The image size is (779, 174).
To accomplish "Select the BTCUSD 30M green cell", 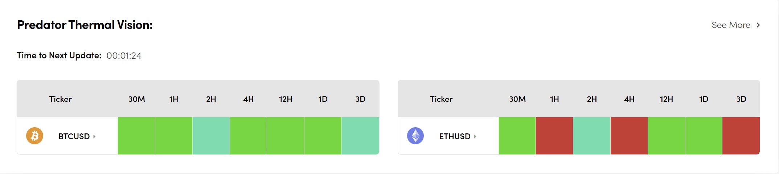I will 136,136.
